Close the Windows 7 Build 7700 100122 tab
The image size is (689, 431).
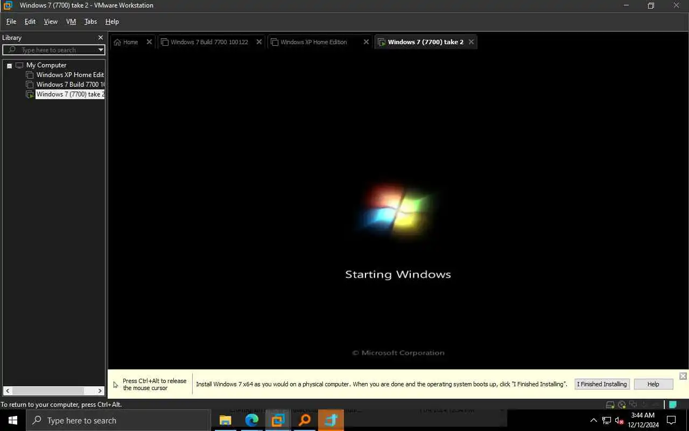[259, 42]
